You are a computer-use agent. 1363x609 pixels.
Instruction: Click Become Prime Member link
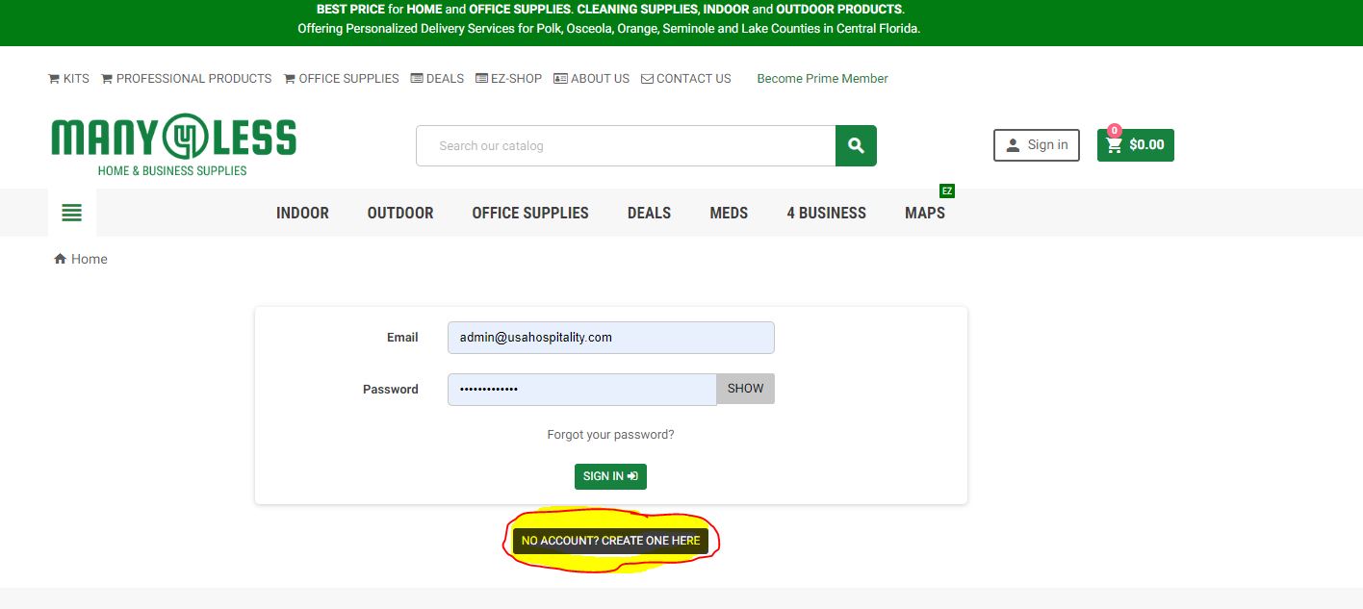823,79
